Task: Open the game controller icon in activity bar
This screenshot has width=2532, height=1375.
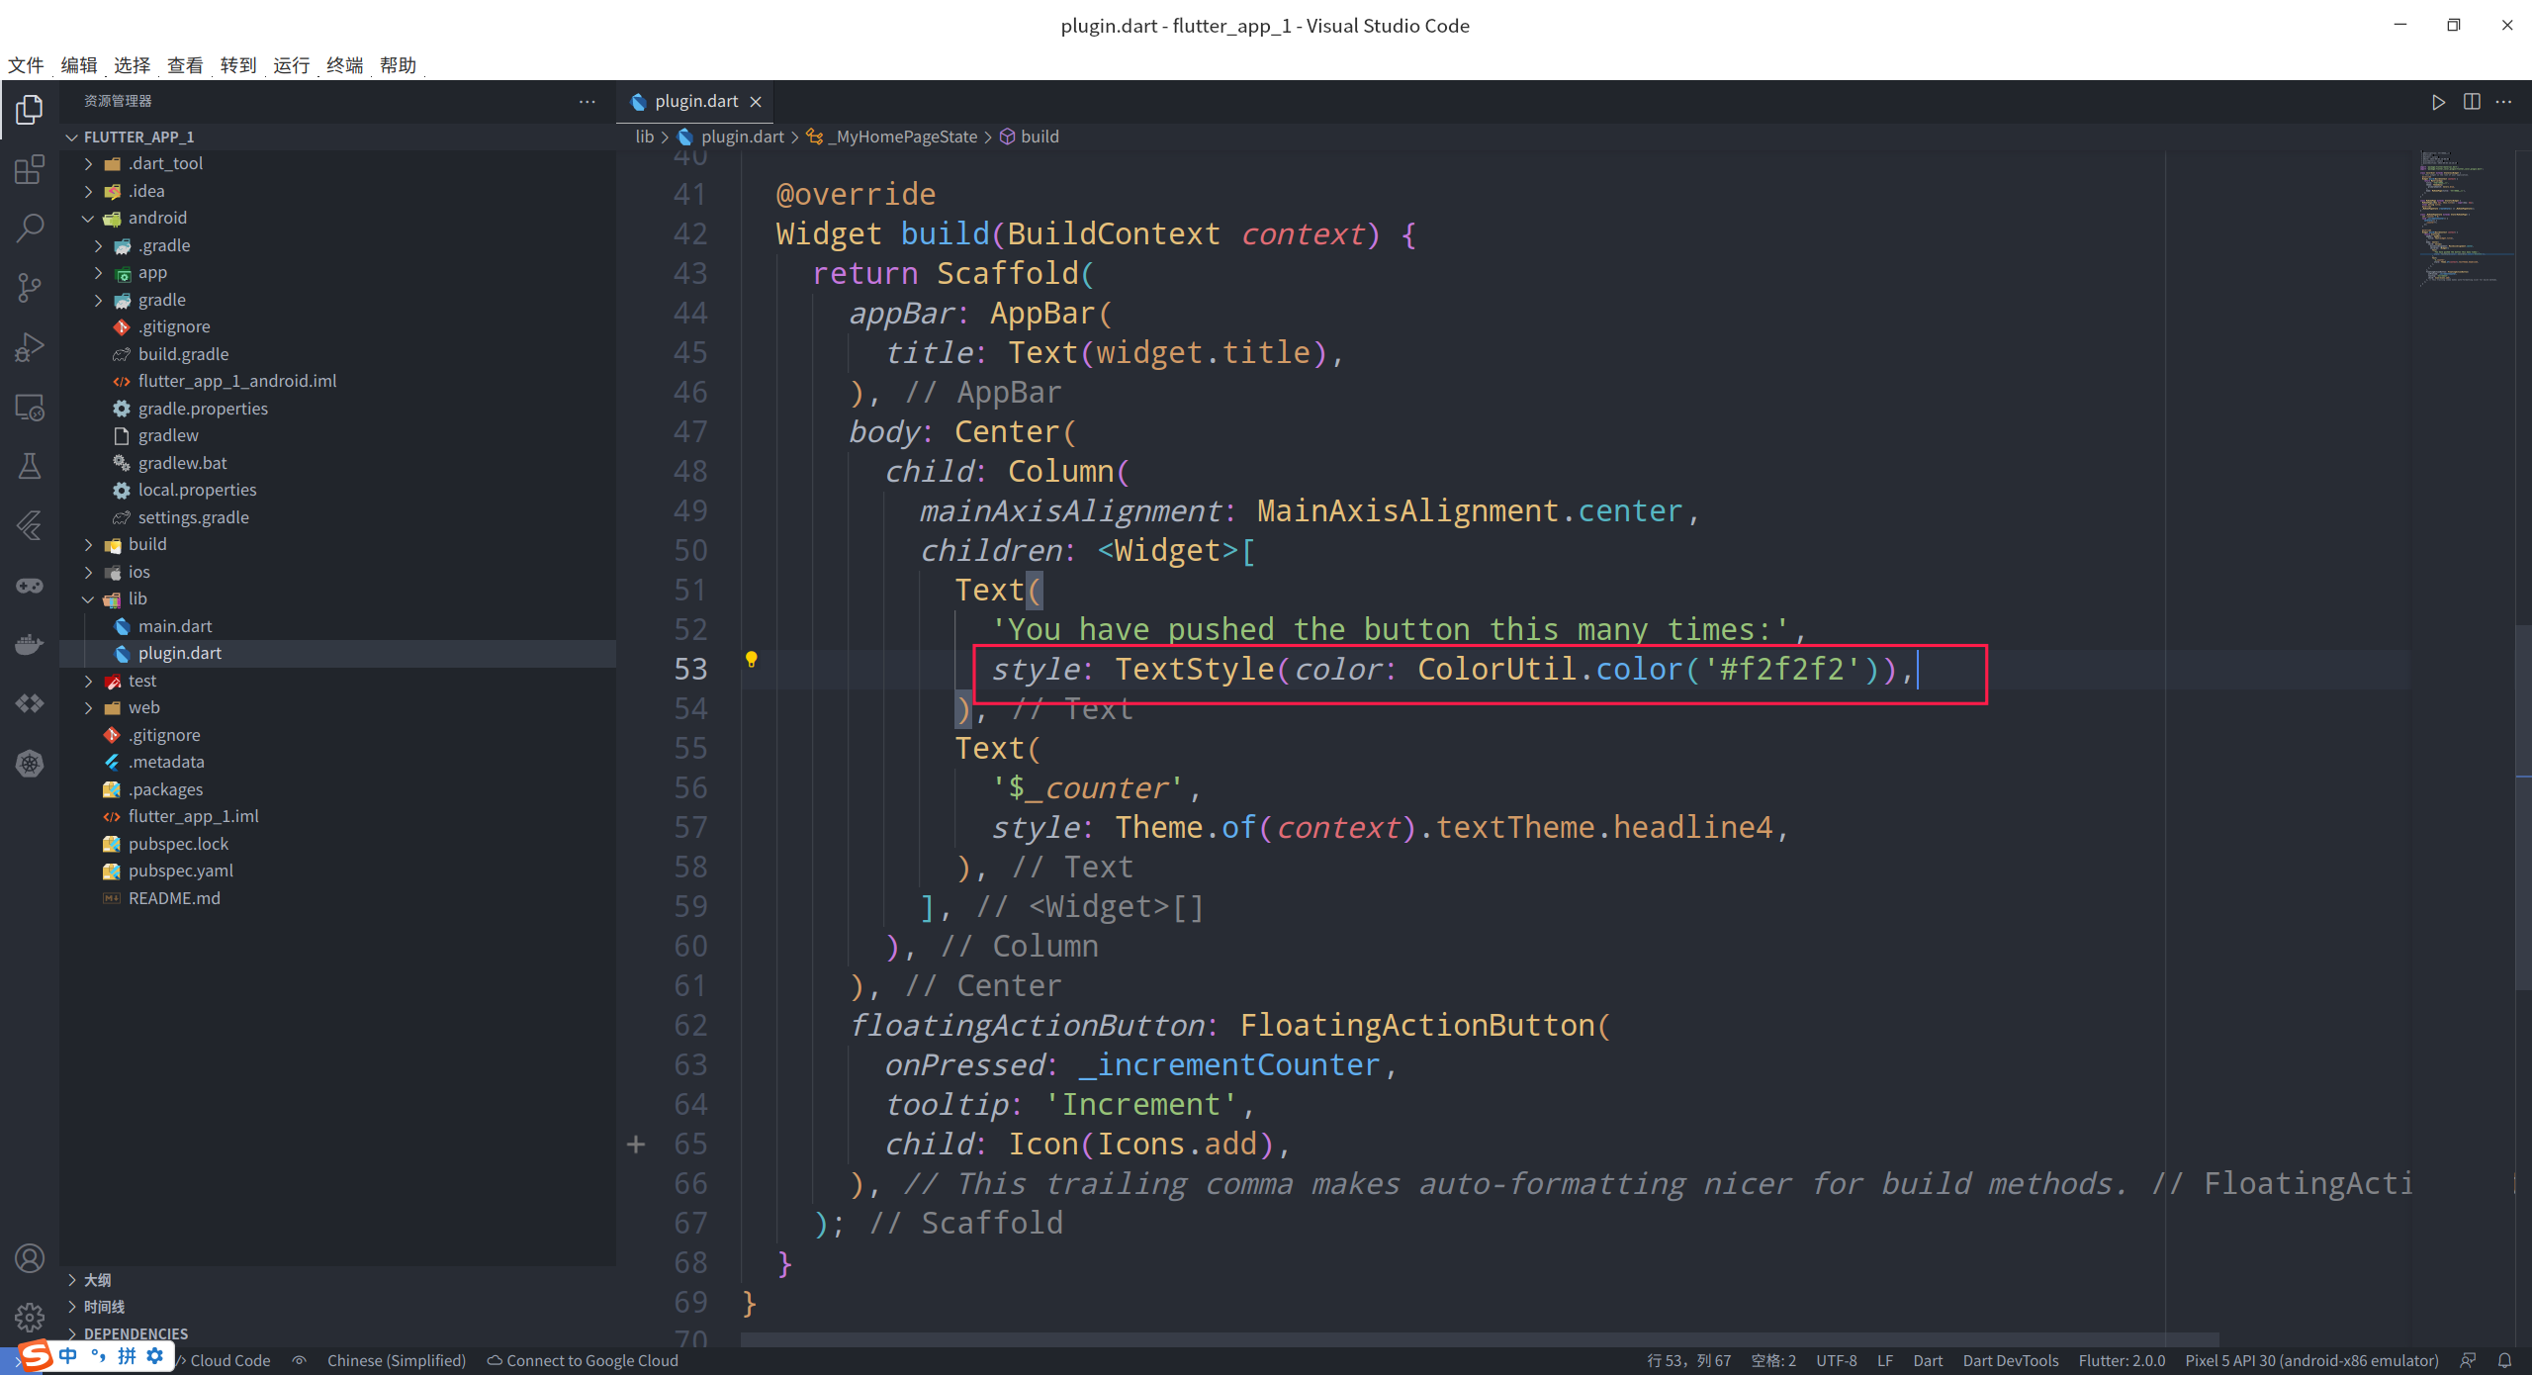Action: 30,585
